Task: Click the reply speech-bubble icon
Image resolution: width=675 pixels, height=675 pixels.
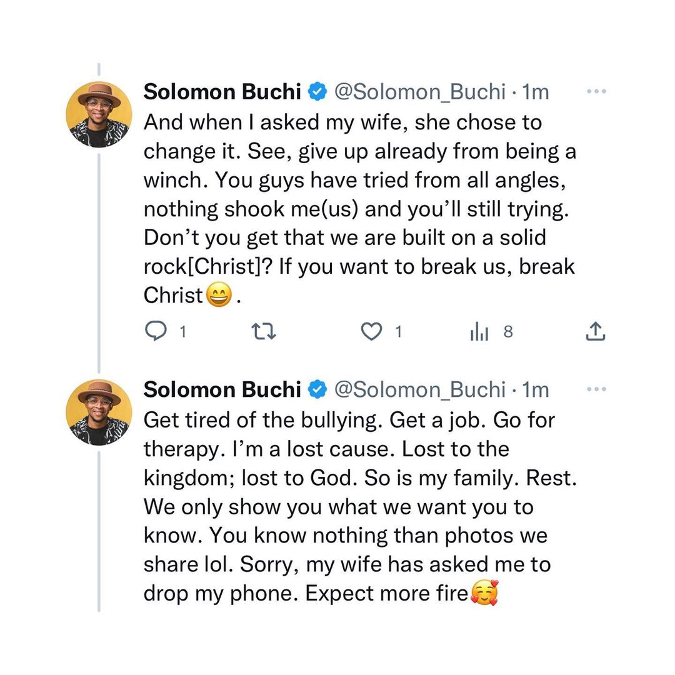Action: pyautogui.click(x=154, y=332)
